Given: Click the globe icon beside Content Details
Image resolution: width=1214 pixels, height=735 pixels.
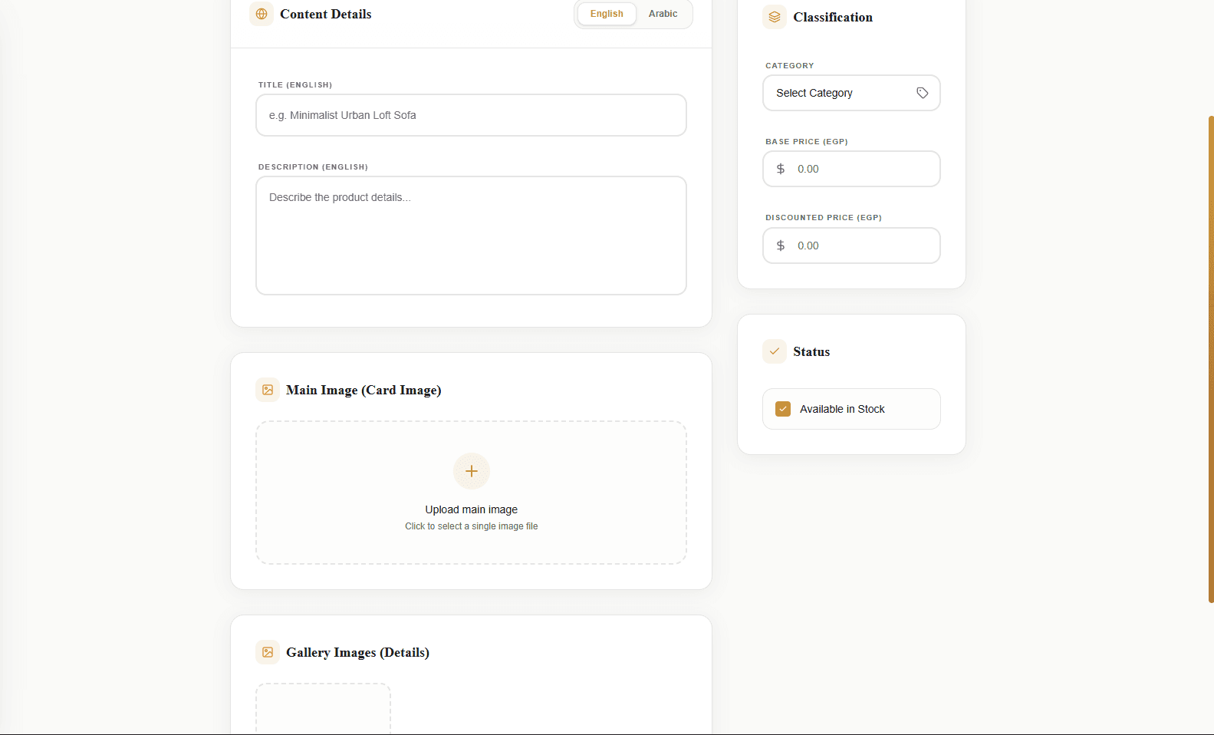Looking at the screenshot, I should (x=262, y=14).
